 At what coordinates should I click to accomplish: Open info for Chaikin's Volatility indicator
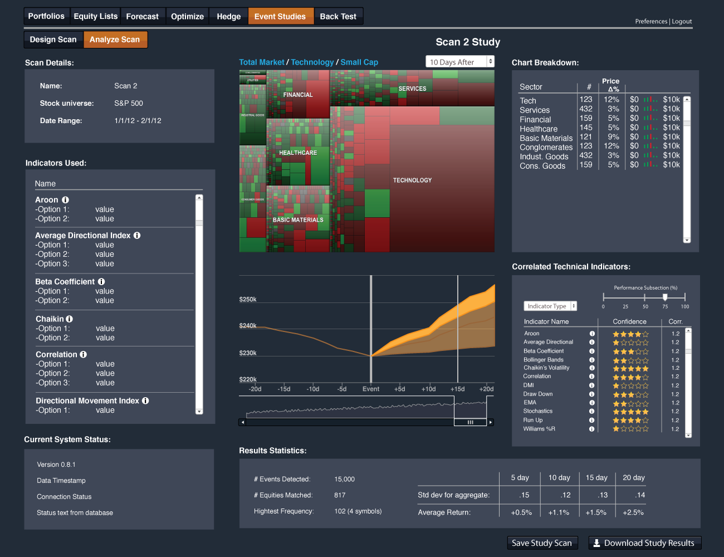(x=592, y=368)
